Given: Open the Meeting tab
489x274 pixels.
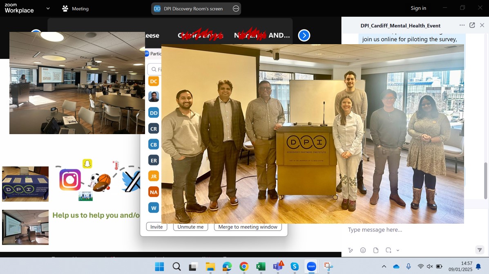Looking at the screenshot, I should [75, 9].
